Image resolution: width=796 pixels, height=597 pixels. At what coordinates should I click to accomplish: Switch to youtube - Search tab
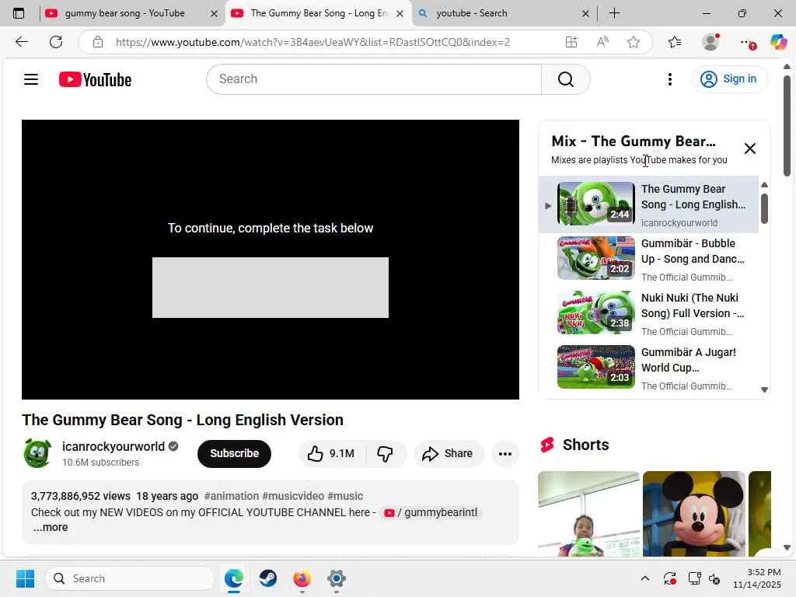click(472, 13)
